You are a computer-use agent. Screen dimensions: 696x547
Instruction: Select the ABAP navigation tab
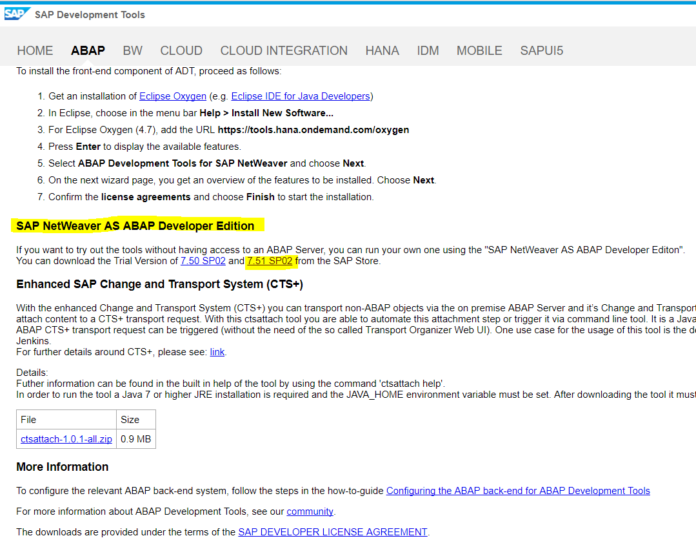point(88,50)
